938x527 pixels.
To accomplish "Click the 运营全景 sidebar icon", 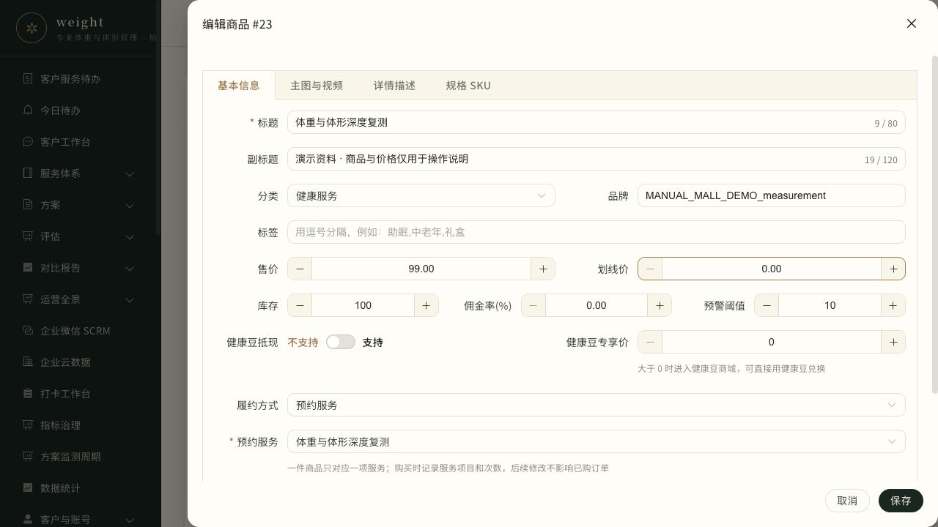I will [28, 299].
